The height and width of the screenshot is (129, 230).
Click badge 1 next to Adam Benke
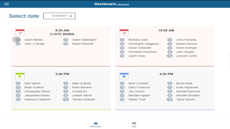pos(18,40)
